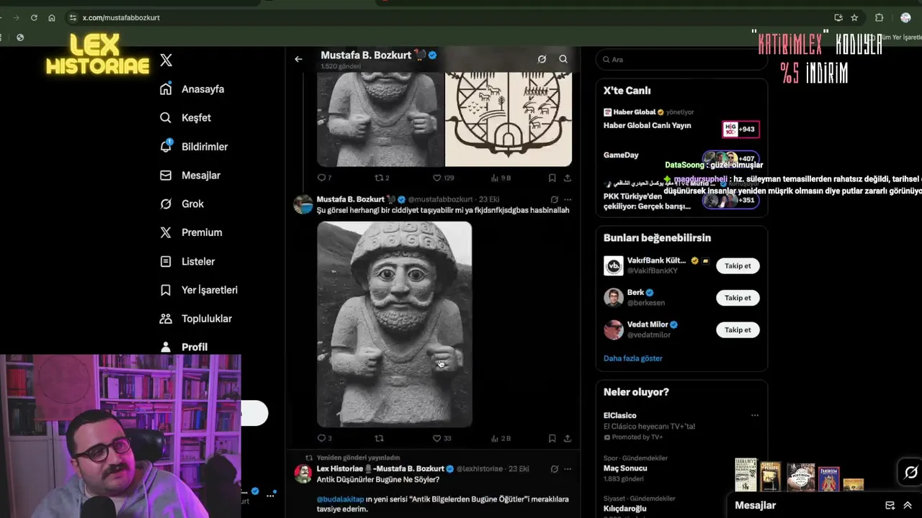Bookmark the statue image tweet
This screenshot has height=518, width=922.
point(552,438)
